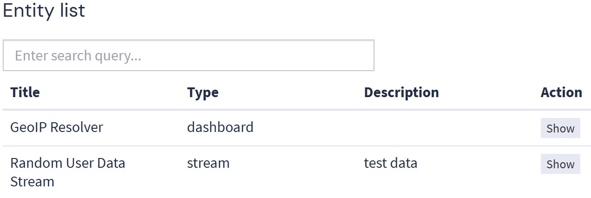Click the Title column header
This screenshot has width=591, height=198.
(x=25, y=92)
